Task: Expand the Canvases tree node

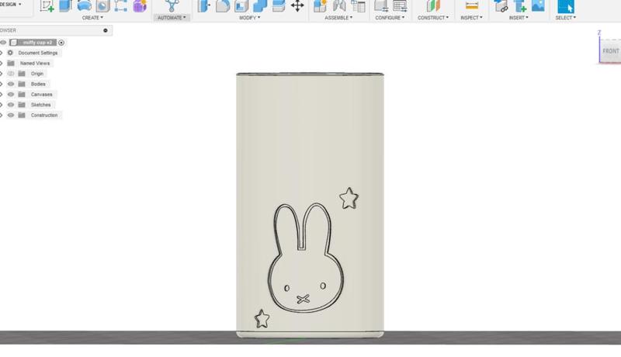Action: pos(2,94)
